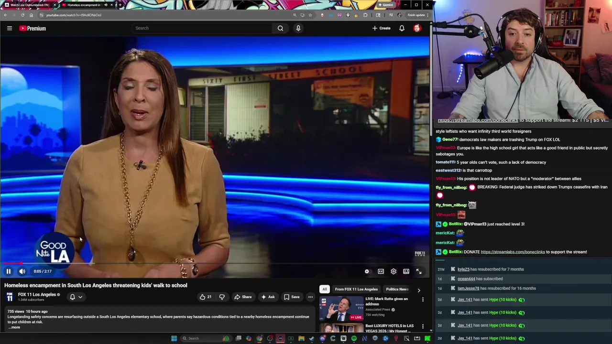The width and height of the screenshot is (612, 344).
Task: Open Chrome from the taskbar
Action: [x=259, y=338]
